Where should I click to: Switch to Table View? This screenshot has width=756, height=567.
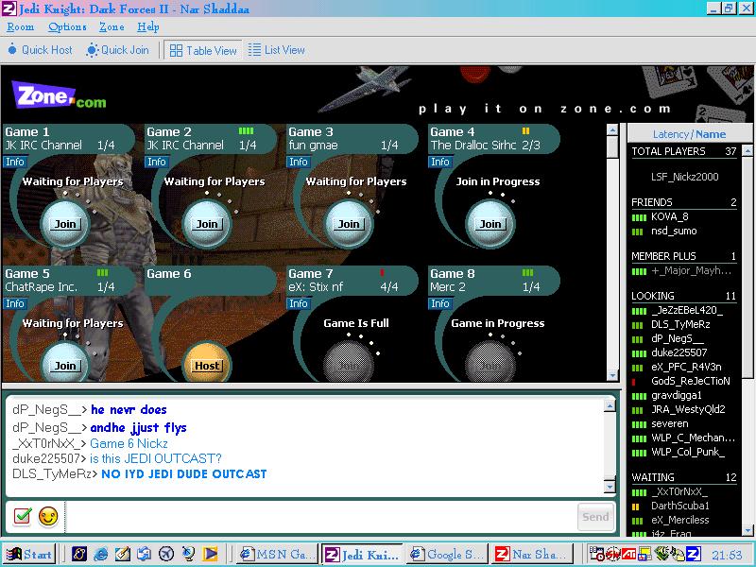203,50
